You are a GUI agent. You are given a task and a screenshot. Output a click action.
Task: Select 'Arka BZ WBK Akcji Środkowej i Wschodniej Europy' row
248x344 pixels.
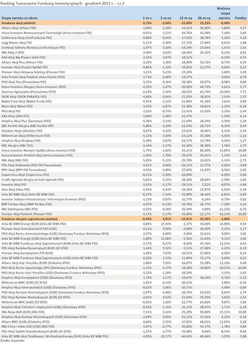pos(124,336)
